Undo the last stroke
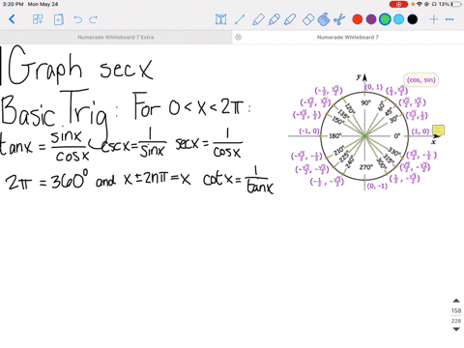The width and height of the screenshot is (464, 348). 77,19
